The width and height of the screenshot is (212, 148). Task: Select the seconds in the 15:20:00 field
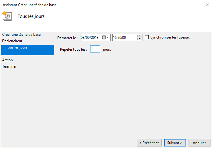124,37
